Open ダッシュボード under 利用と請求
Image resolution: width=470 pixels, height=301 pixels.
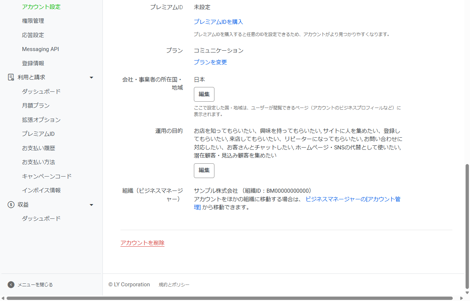pos(41,91)
